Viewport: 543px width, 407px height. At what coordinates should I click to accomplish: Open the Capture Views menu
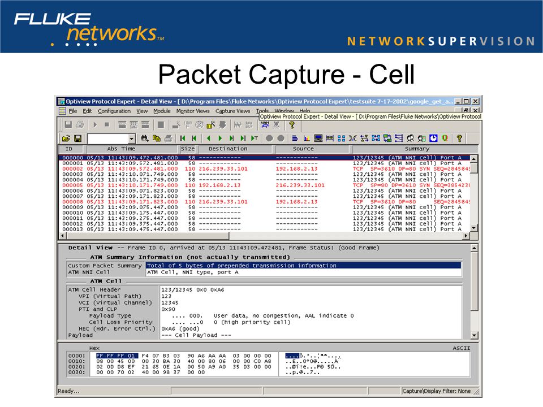point(232,111)
